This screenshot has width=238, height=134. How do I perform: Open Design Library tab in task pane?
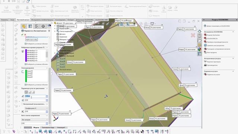[x=199, y=36]
